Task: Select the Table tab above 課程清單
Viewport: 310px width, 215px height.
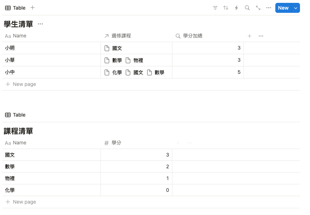Action: coord(15,115)
